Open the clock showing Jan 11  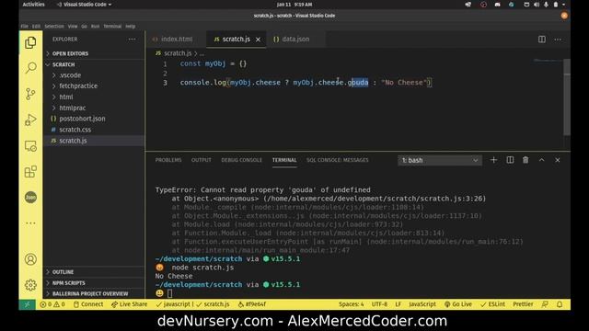click(294, 5)
